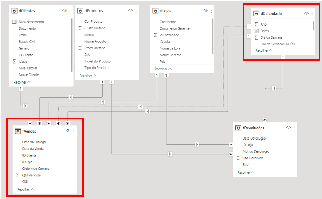Collapse dProdutos table with Recolher
Screen dimensions: 322x199
(88, 76)
